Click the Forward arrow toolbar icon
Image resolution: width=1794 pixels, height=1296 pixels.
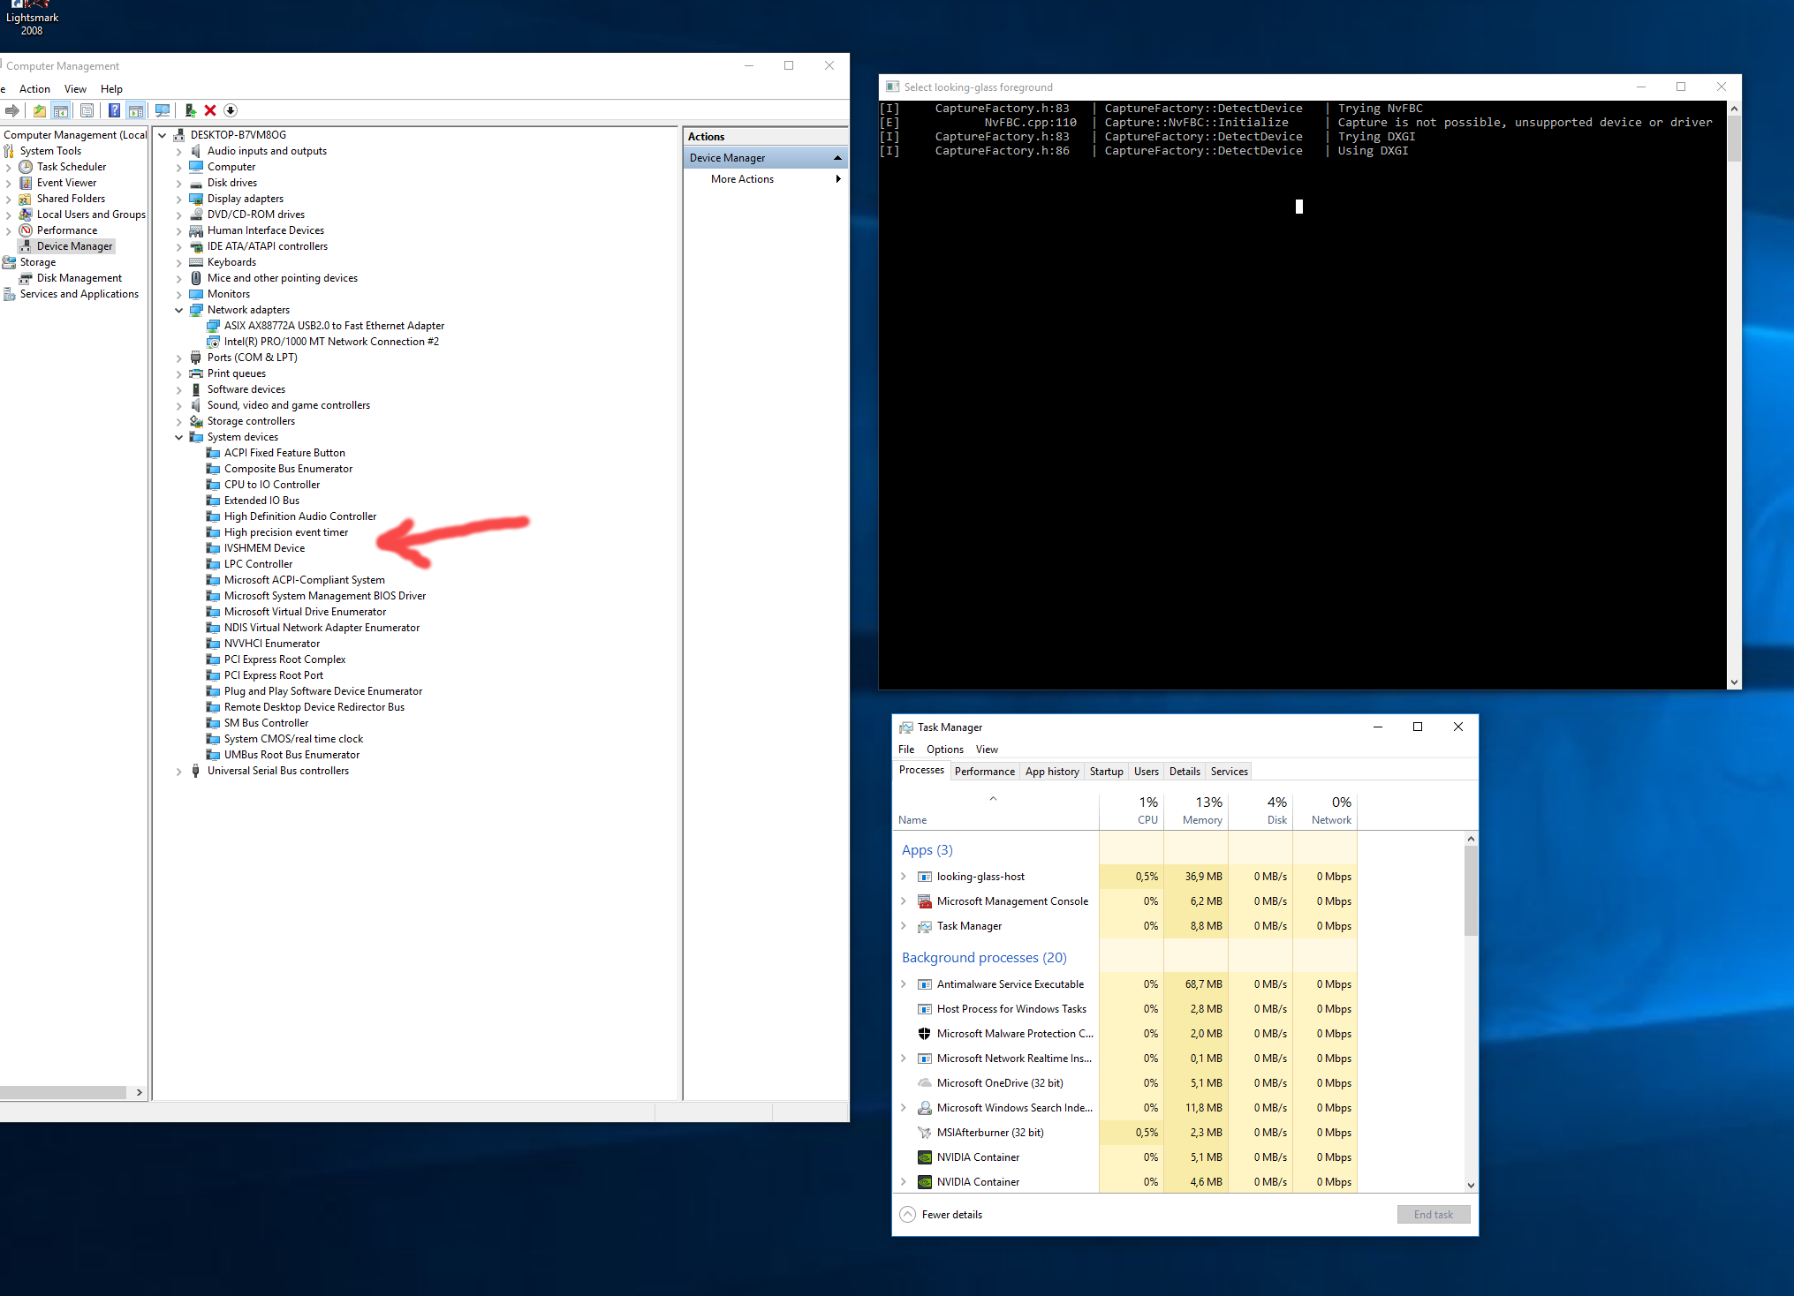click(12, 110)
